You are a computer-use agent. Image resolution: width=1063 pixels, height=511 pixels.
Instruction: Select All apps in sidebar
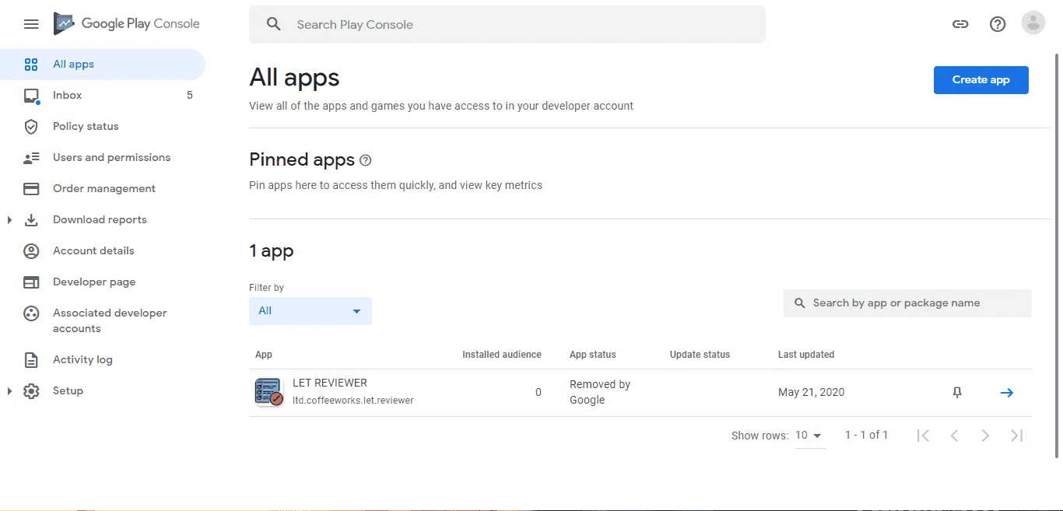(103, 65)
